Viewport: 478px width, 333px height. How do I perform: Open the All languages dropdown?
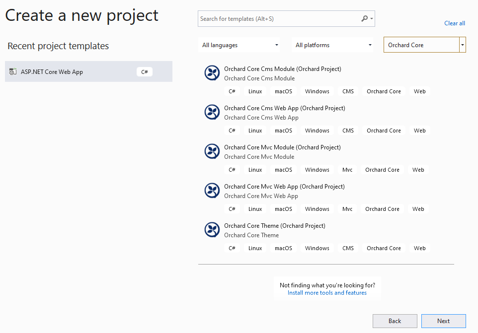coord(239,45)
